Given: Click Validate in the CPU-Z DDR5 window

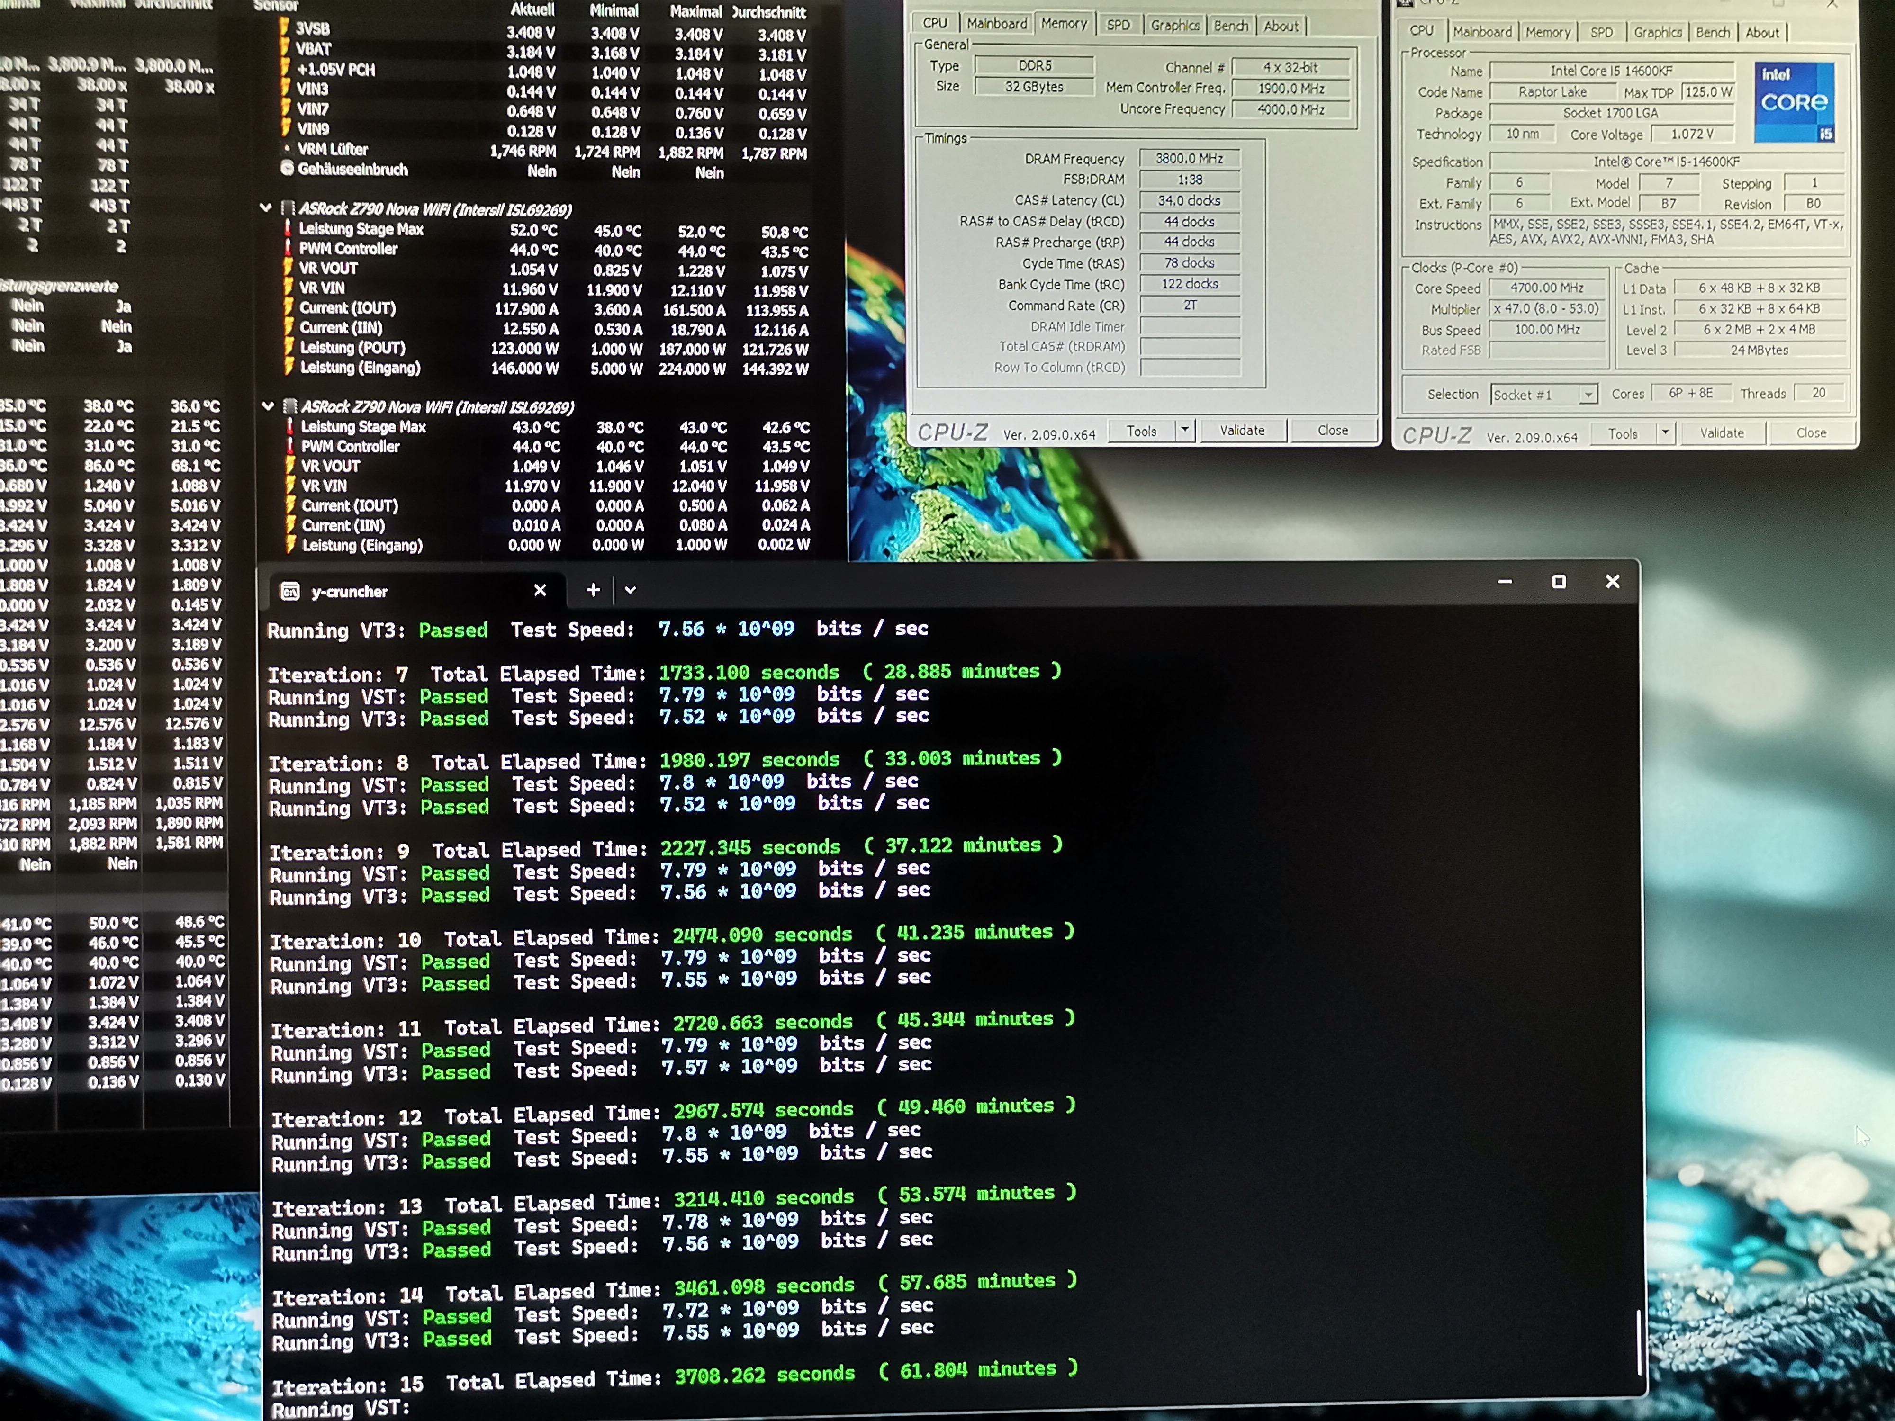Looking at the screenshot, I should (x=1241, y=430).
